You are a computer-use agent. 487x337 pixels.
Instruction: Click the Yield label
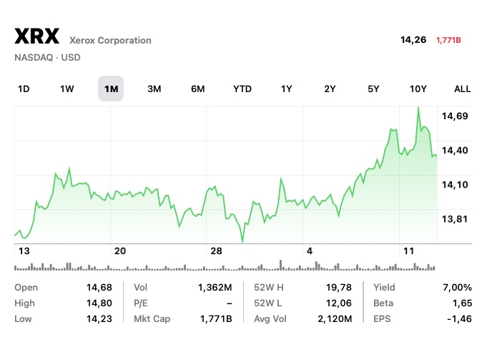(x=384, y=288)
